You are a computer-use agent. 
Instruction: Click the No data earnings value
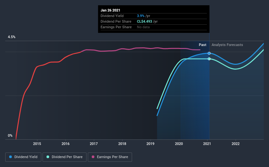[x=143, y=27]
